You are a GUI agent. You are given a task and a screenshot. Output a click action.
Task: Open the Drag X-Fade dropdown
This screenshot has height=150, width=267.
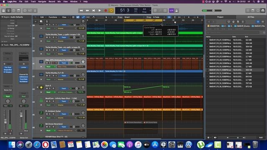[x=159, y=17]
